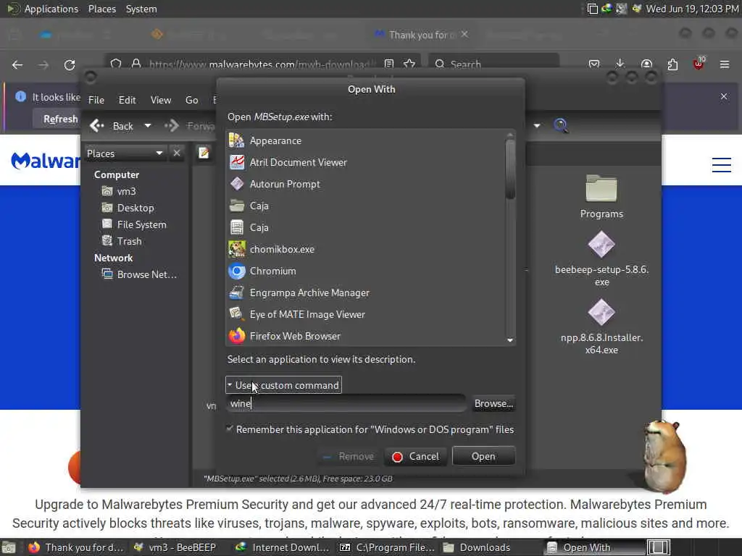Screen dimensions: 742x556
Task: Open Firefox extensions puzzle icon
Action: pyautogui.click(x=672, y=64)
